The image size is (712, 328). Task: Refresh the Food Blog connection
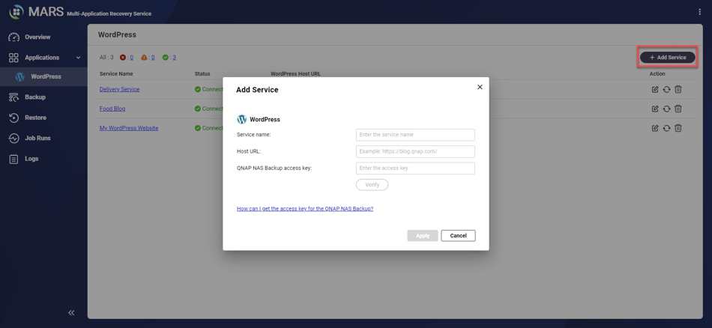[666, 109]
